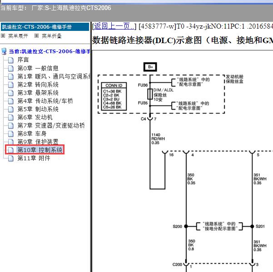The width and height of the screenshot is (273, 272).
Task: Click the page icon next to 第1章
Action: click(11, 77)
